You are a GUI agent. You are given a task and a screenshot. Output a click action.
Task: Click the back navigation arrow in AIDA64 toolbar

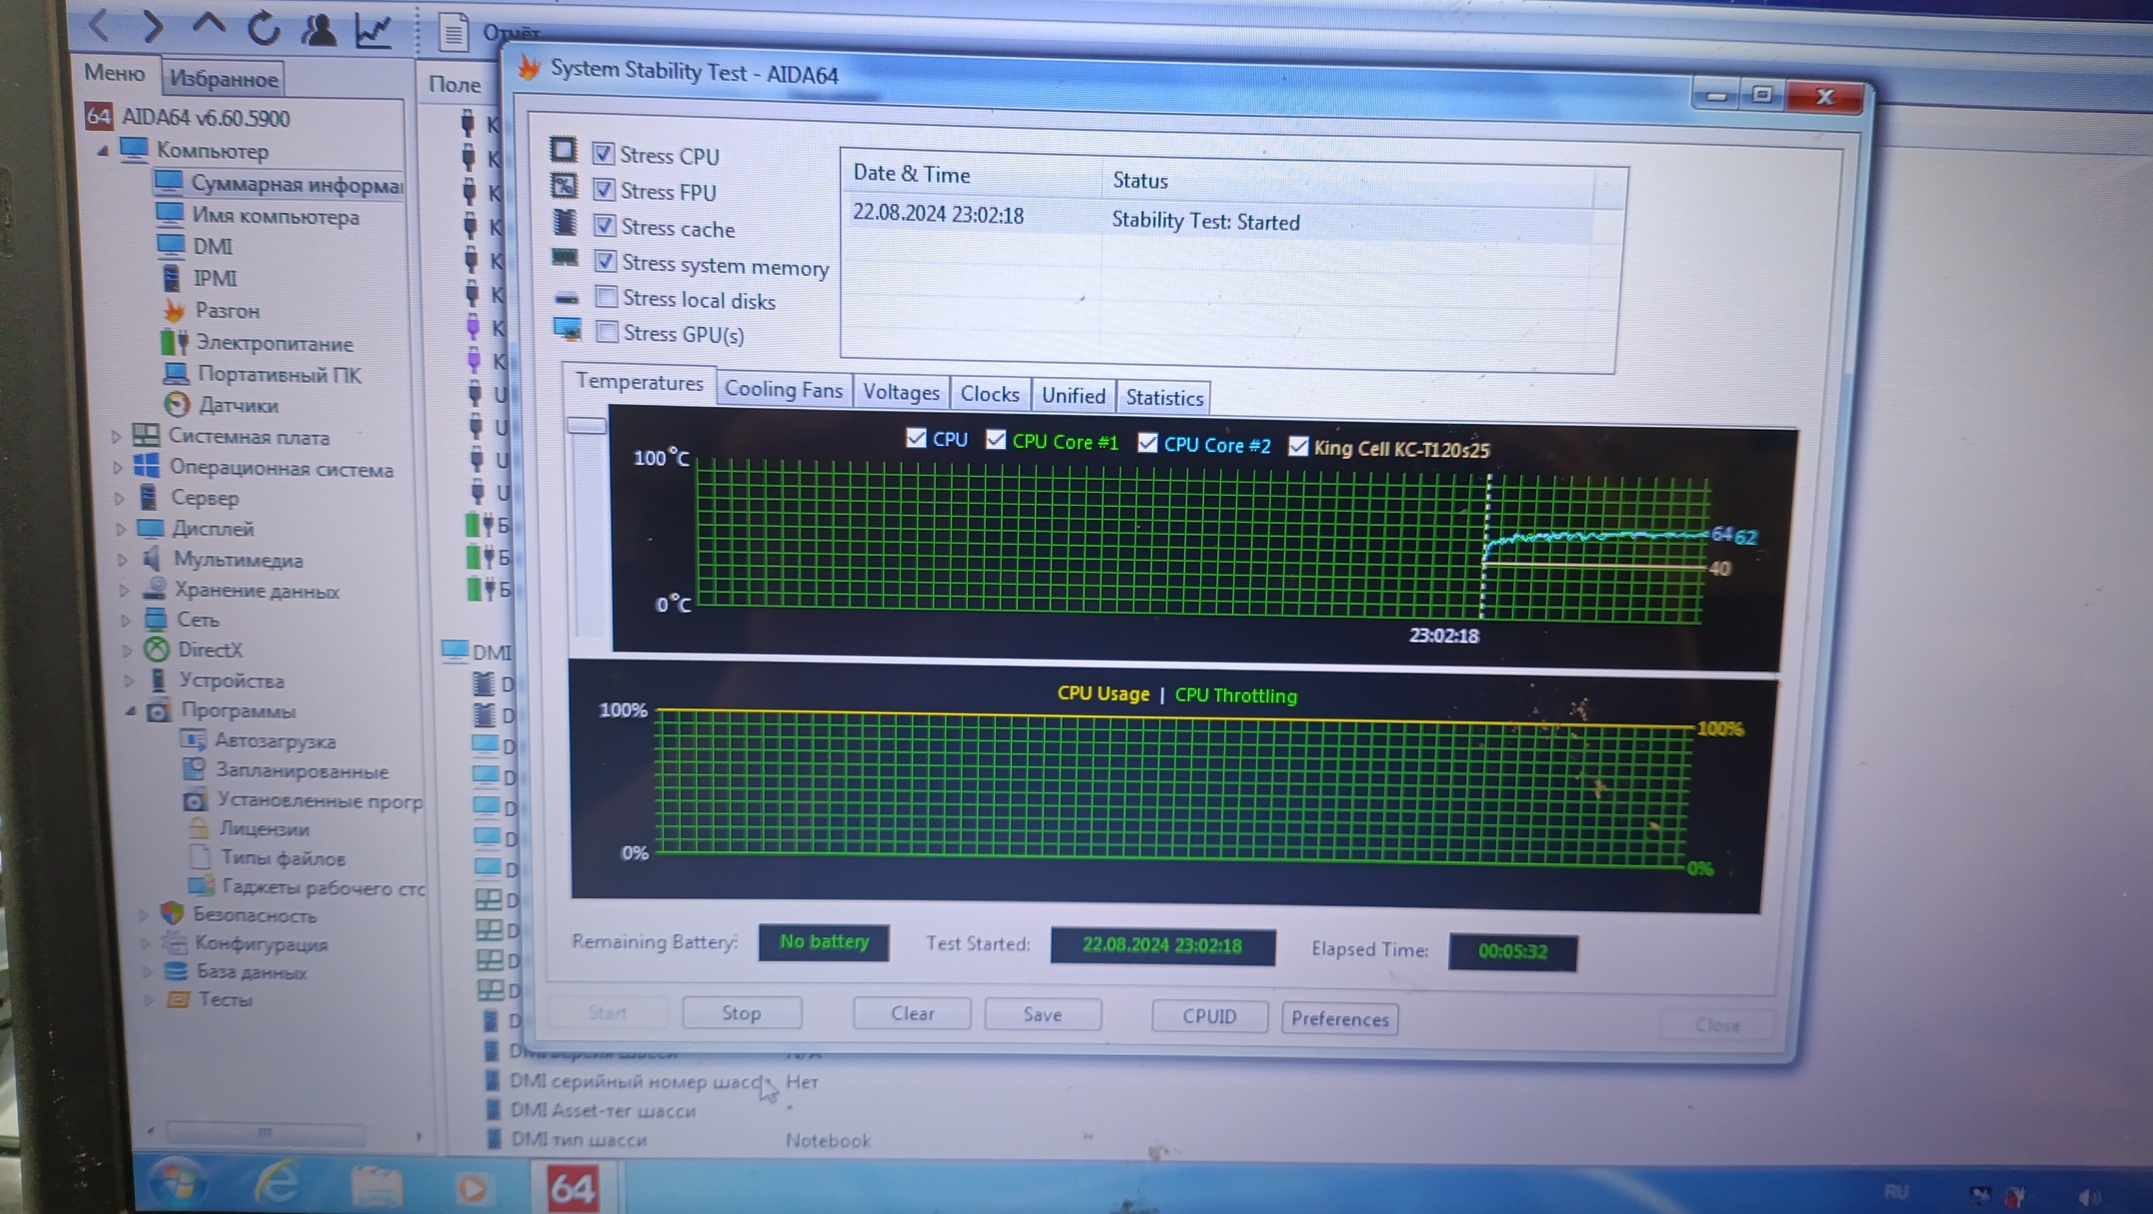(x=99, y=26)
